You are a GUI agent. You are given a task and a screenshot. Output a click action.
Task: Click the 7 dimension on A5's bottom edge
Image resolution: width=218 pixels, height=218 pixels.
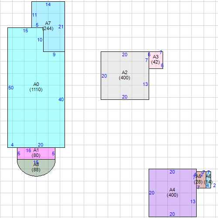[x=198, y=187]
